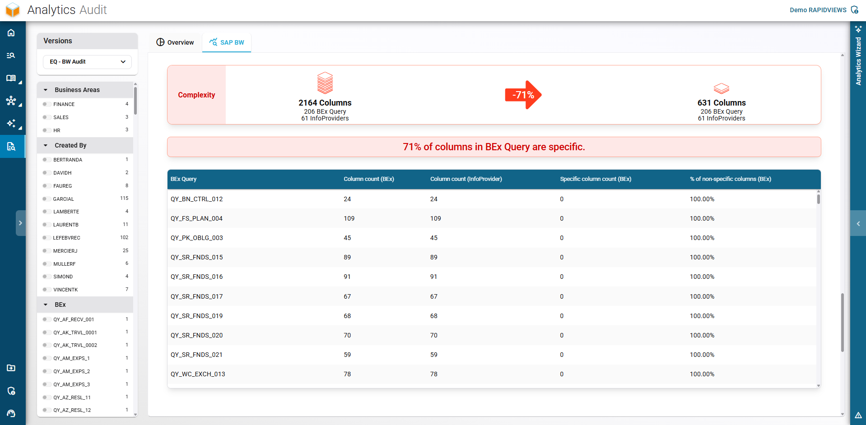Click the Home icon in left sidebar
This screenshot has width=866, height=425.
(x=11, y=33)
